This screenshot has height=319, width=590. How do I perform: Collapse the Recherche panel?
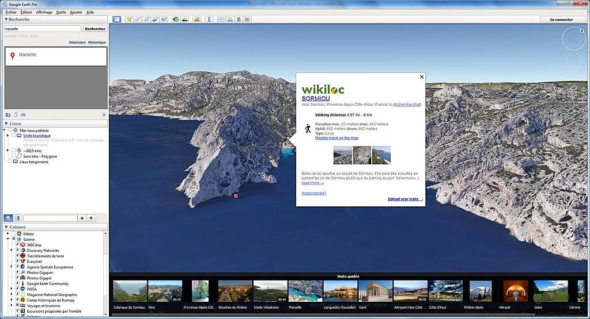[6, 20]
